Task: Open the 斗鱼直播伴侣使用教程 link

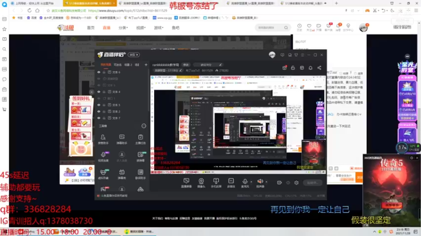Action: click(x=114, y=196)
